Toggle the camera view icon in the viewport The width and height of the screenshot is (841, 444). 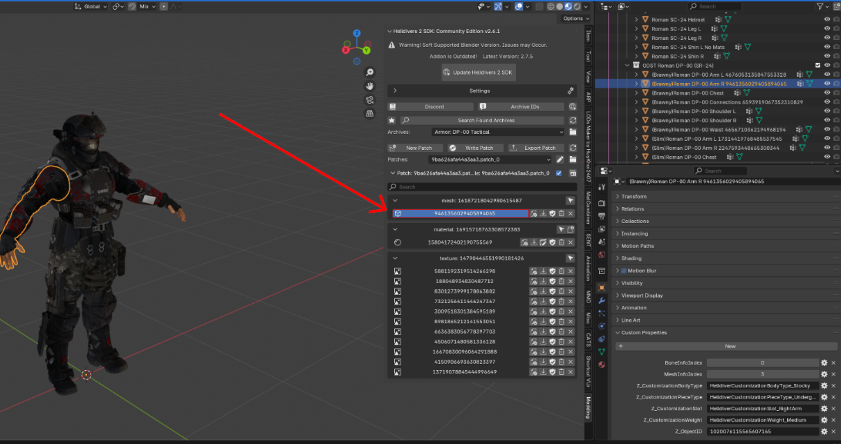pos(370,99)
